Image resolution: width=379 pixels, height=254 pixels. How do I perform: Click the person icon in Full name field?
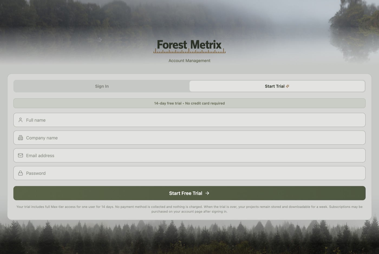pyautogui.click(x=20, y=120)
